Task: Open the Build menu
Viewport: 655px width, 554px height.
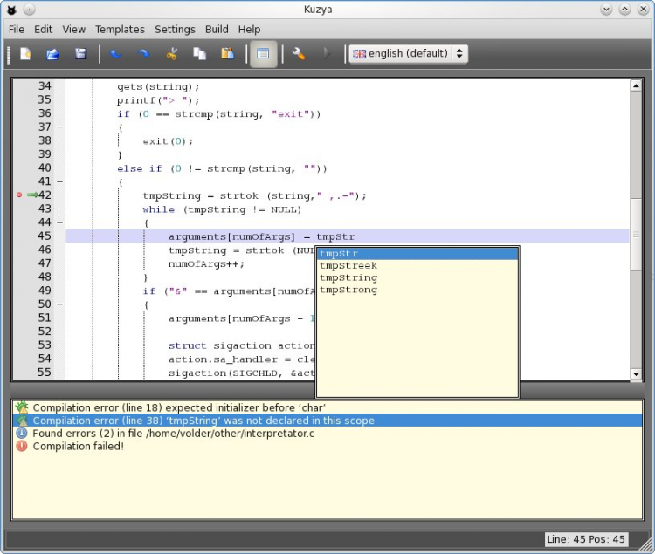Action: tap(217, 29)
